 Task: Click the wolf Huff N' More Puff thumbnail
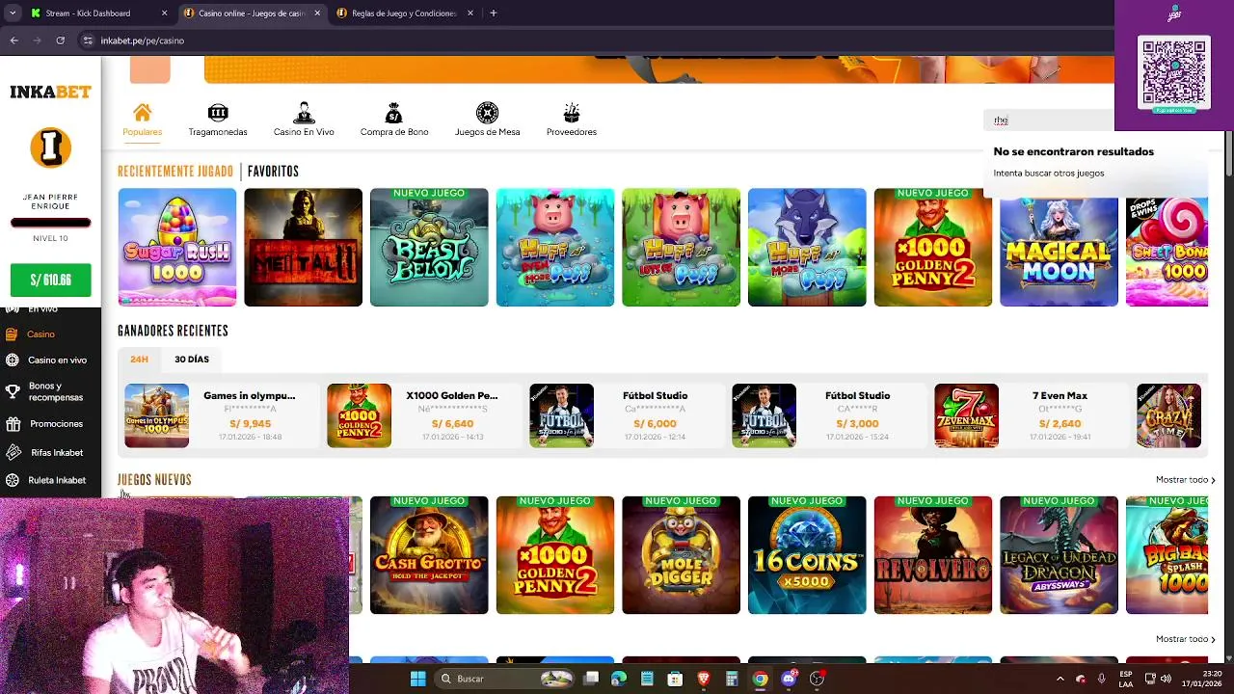point(807,248)
